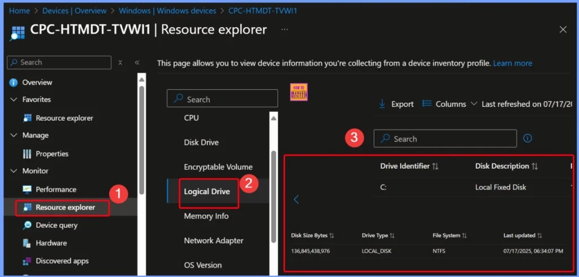The height and width of the screenshot is (277, 579).
Task: Open the ellipsis more options menu
Action: point(284,29)
